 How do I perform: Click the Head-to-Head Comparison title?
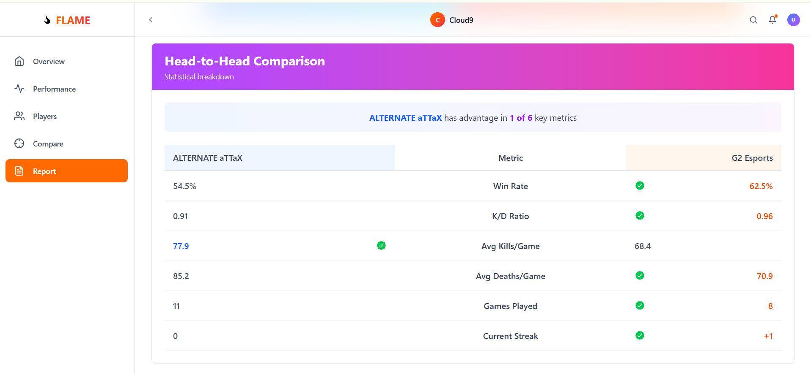pos(245,61)
